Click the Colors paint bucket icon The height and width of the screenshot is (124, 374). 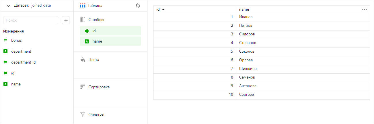click(x=83, y=60)
